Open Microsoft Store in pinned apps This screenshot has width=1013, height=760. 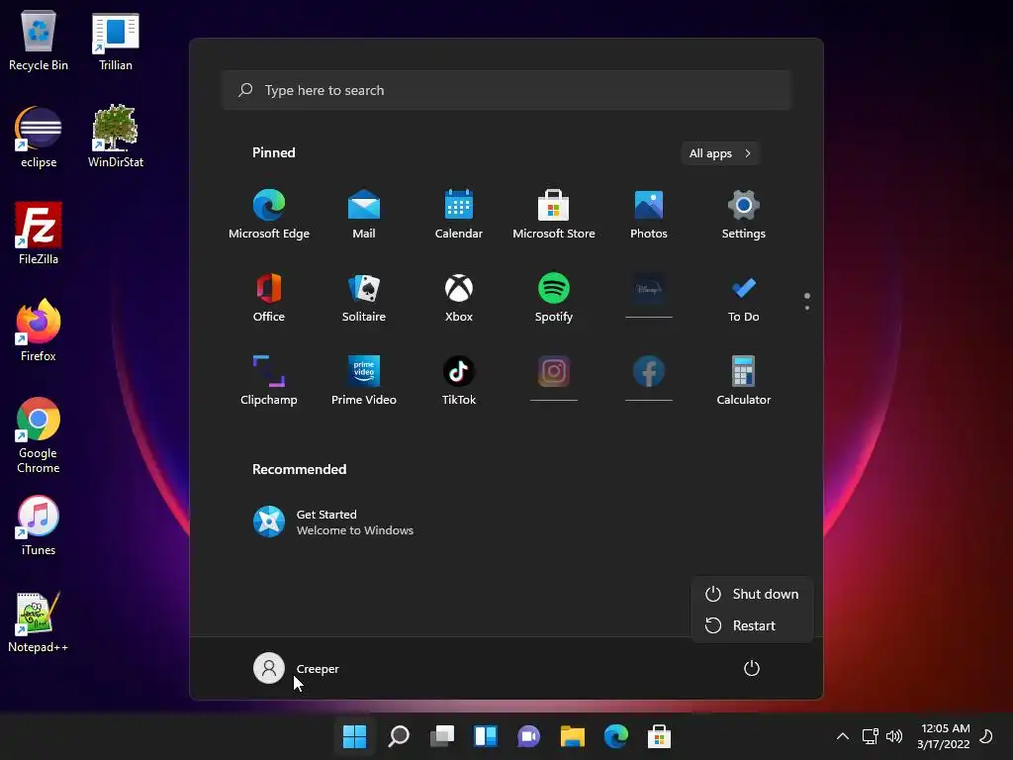[x=554, y=215]
